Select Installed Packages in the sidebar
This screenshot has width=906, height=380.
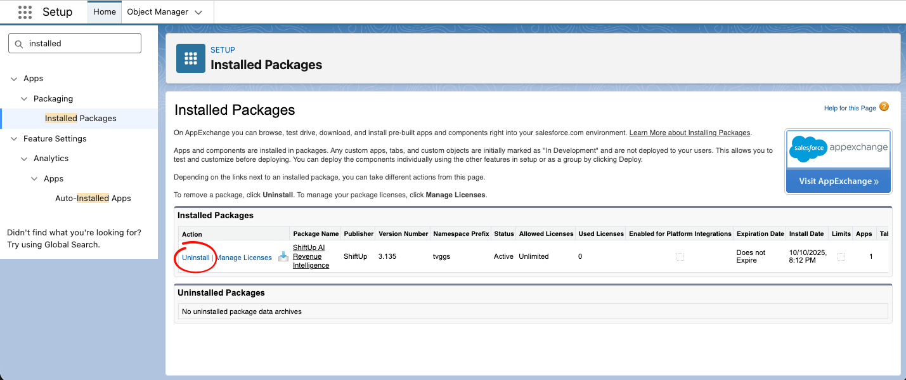pos(81,119)
